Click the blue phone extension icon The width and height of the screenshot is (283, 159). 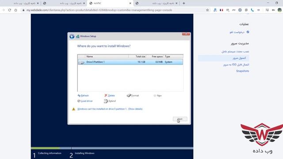252,10
